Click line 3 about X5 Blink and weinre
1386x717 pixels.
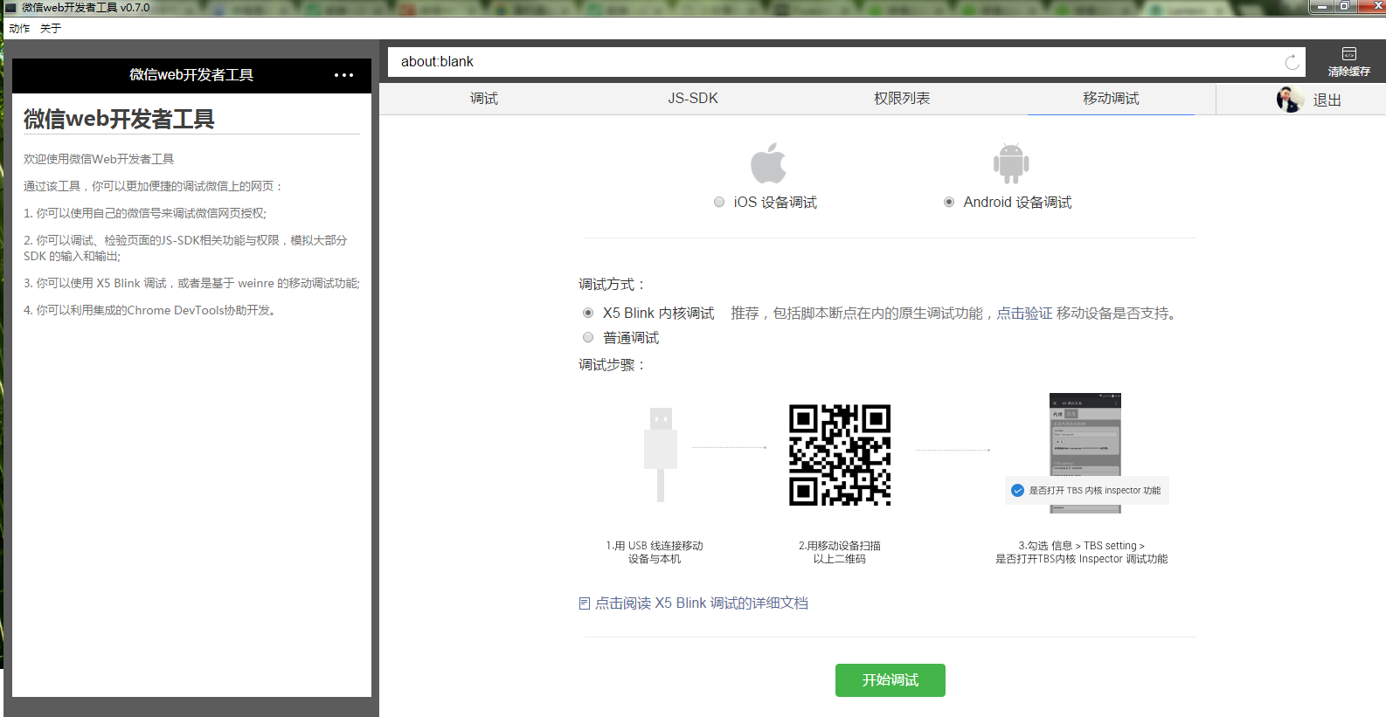coord(191,283)
